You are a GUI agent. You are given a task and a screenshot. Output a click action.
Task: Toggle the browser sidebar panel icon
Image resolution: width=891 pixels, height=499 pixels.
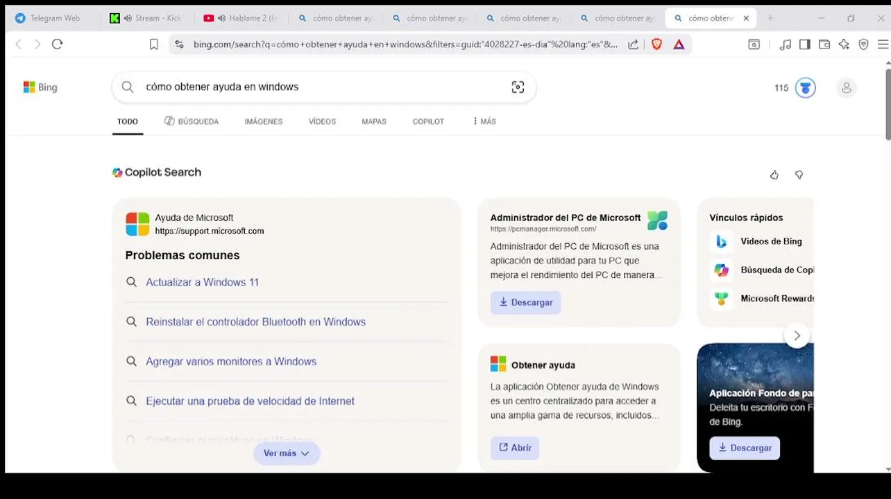point(805,44)
